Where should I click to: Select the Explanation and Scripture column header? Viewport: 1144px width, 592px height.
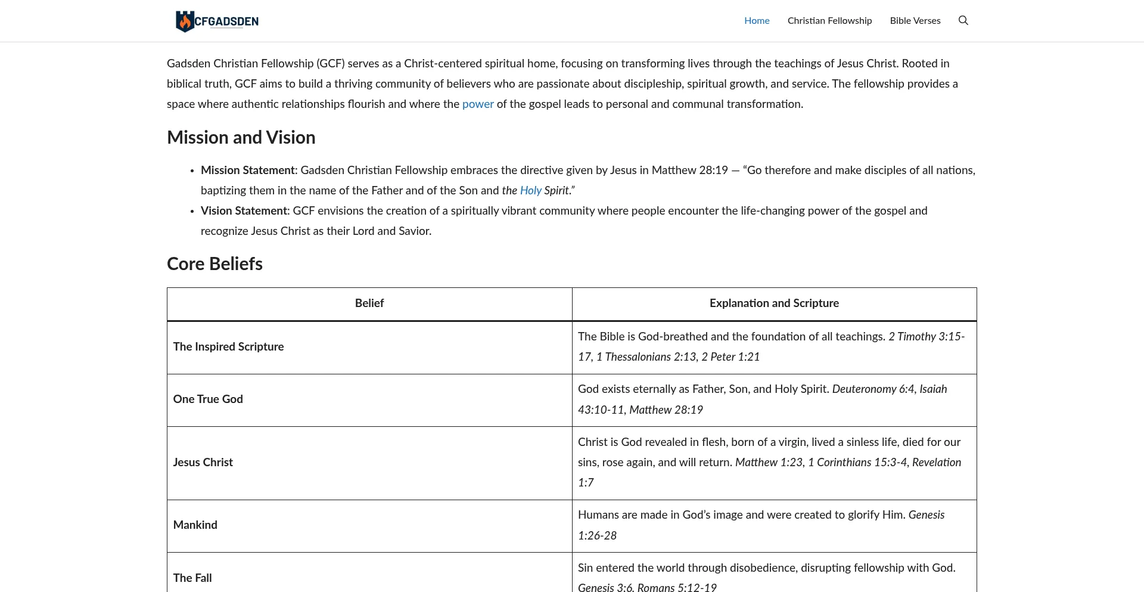[773, 303]
